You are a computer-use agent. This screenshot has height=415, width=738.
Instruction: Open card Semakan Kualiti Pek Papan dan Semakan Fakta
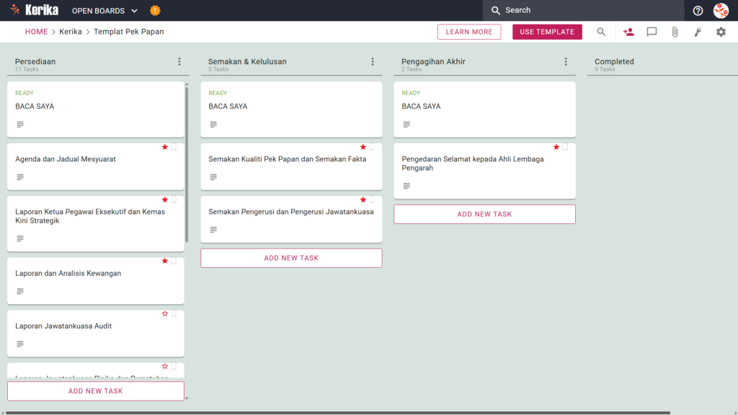pyautogui.click(x=291, y=166)
